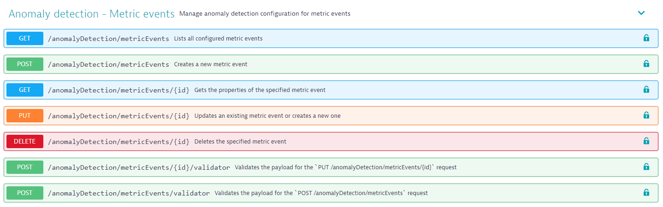Click lock icon on POST creates new metric event row
This screenshot has height=207, width=663.
646,64
